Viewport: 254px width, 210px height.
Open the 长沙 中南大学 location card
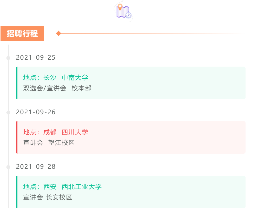point(131,83)
